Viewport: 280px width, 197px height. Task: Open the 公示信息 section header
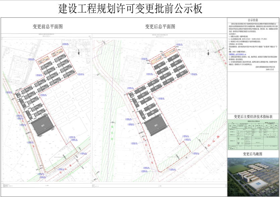pyautogui.click(x=253, y=20)
